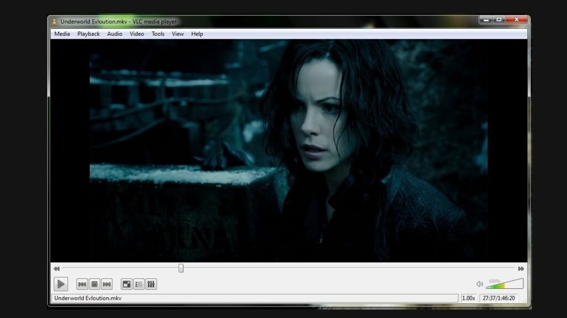Expand the Audio menu
The image size is (567, 318).
coord(115,34)
